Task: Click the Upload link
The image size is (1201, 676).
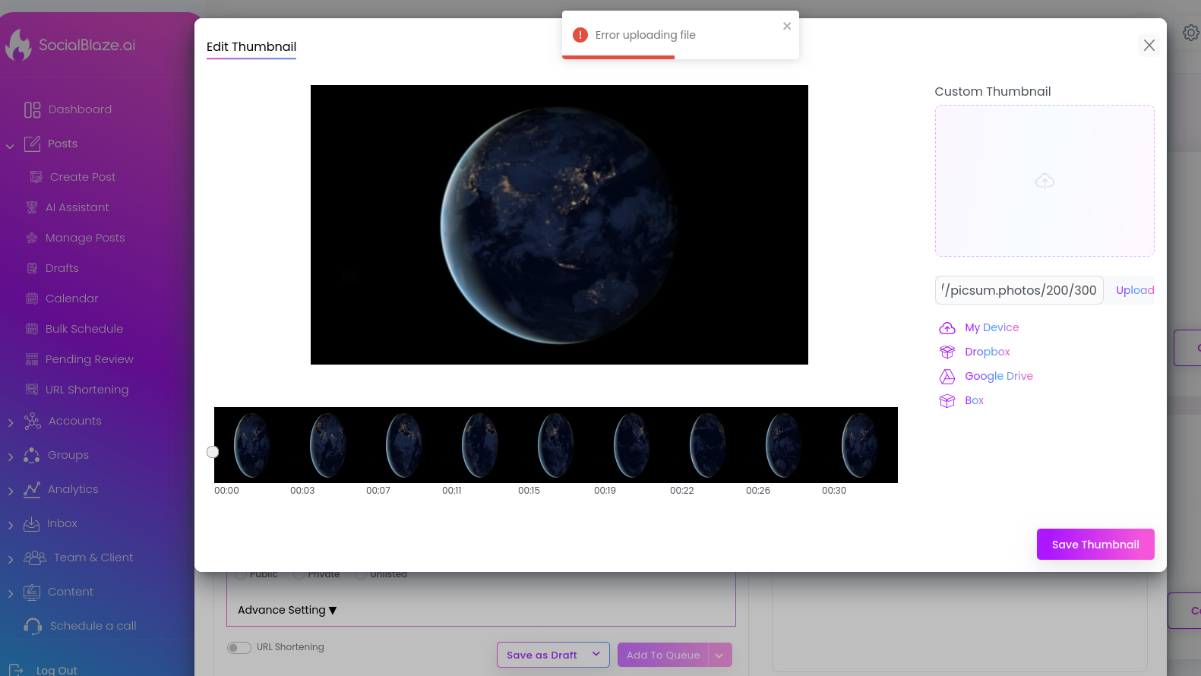Action: pyautogui.click(x=1135, y=290)
